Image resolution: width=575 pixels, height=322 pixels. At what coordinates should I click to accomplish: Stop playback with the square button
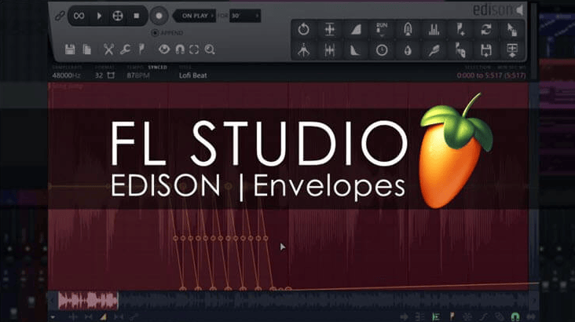click(137, 16)
